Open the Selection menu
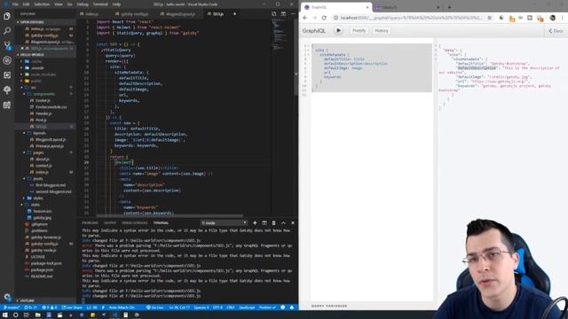568x319 pixels. (42, 4)
